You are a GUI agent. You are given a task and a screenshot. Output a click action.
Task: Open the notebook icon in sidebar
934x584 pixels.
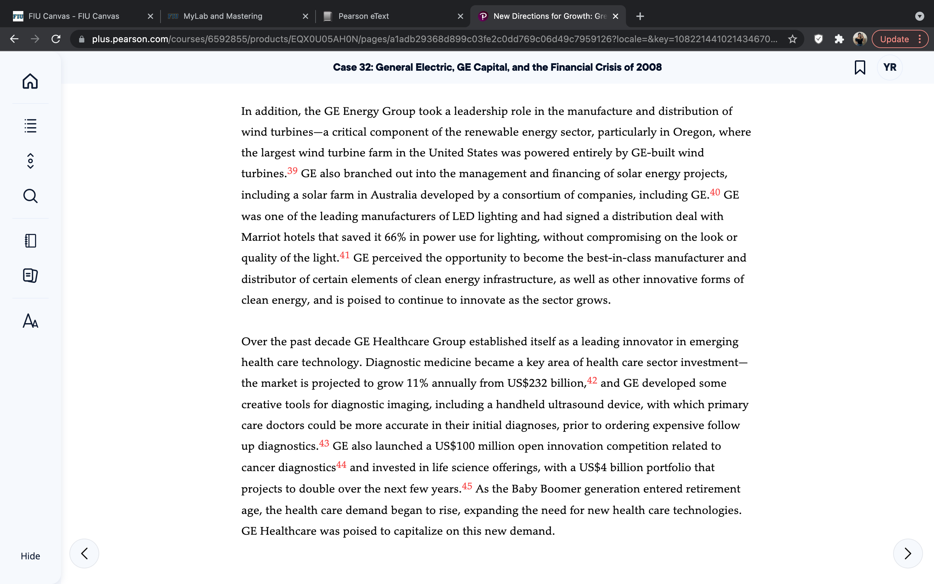[30, 241]
